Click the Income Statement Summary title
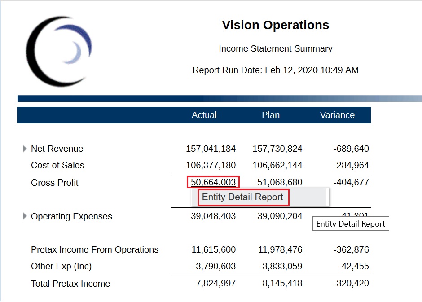The image size is (422, 302). coord(275,48)
